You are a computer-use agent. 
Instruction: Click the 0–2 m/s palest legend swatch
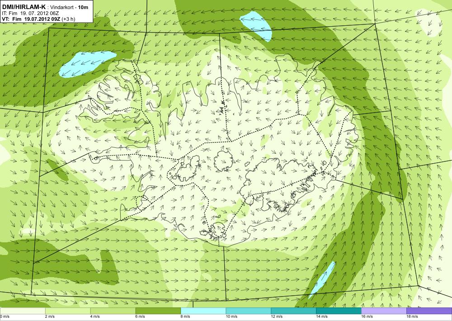[x=23, y=311]
